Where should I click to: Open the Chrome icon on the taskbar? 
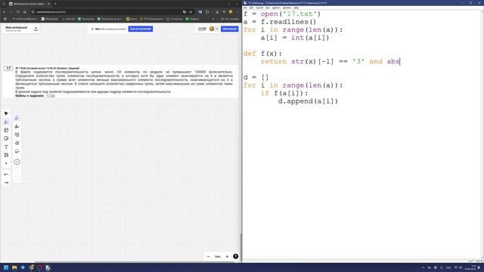32,267
